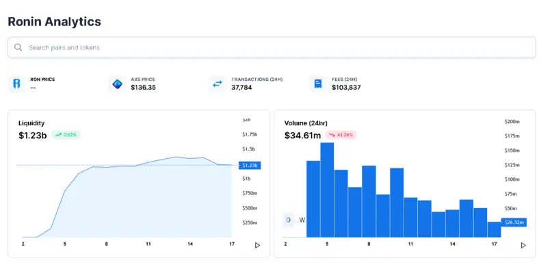Click the volume bar above day 8
Viewport: 539px width, 267px height.
click(369, 201)
